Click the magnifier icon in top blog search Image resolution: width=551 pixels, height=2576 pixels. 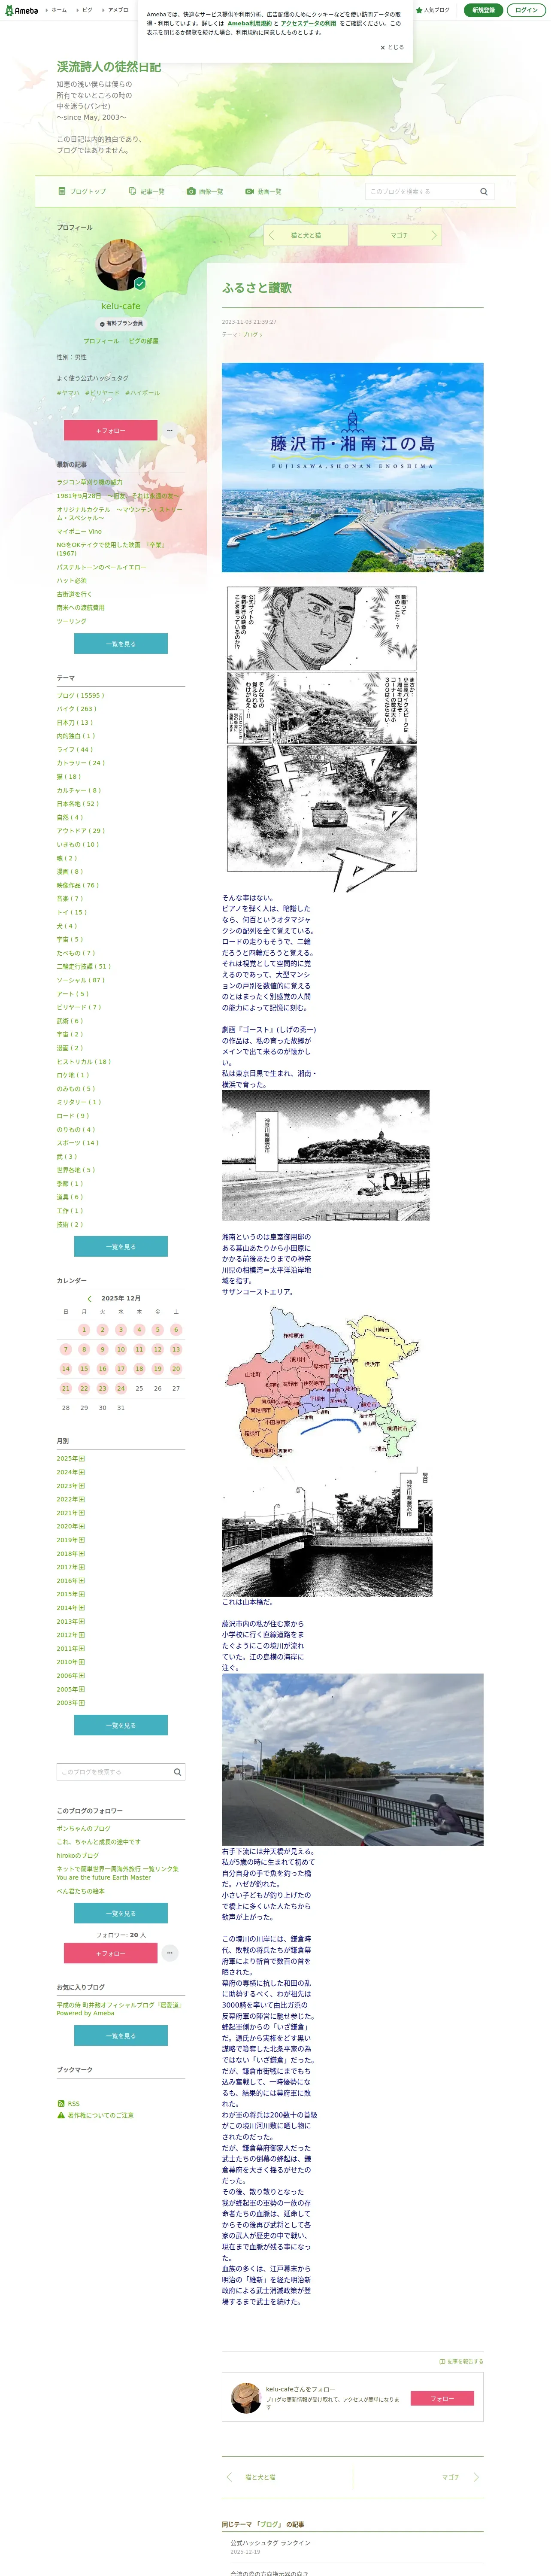[484, 192]
